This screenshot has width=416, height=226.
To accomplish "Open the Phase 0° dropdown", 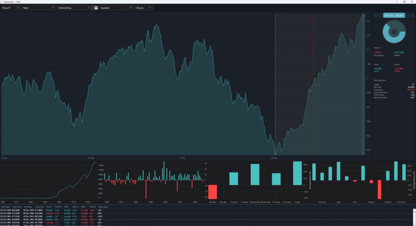I will pyautogui.click(x=11, y=8).
